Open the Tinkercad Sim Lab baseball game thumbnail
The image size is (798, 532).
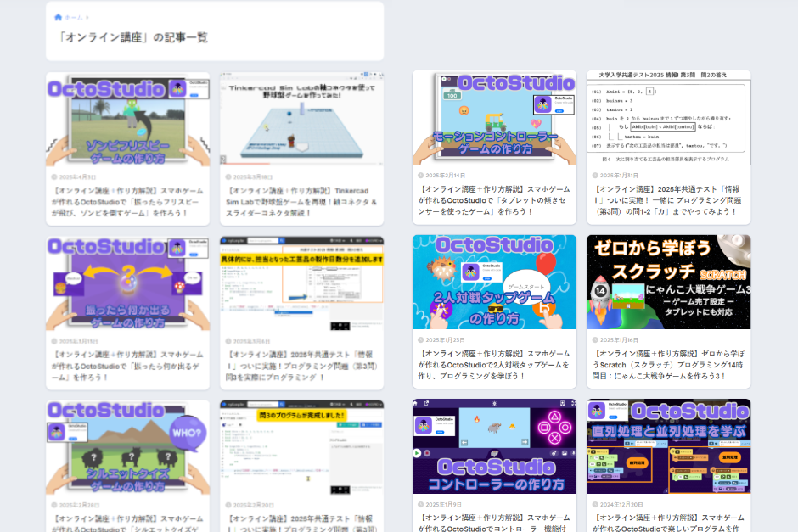[x=301, y=119]
